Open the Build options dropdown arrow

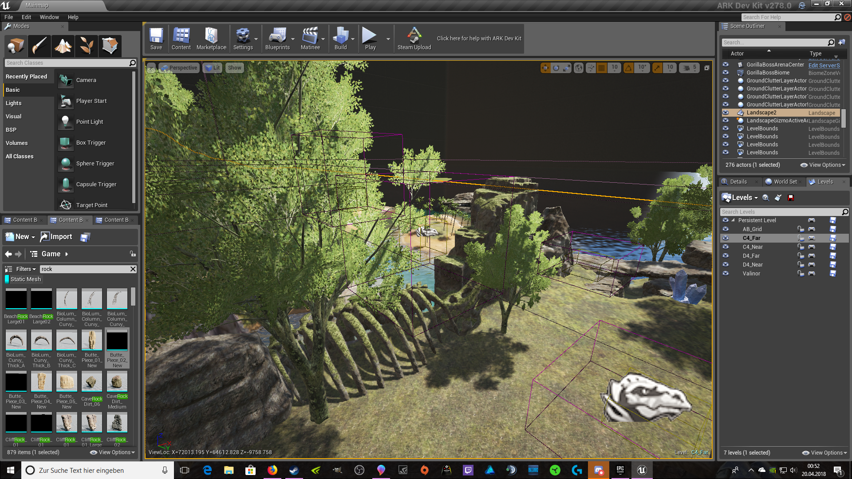pos(353,39)
